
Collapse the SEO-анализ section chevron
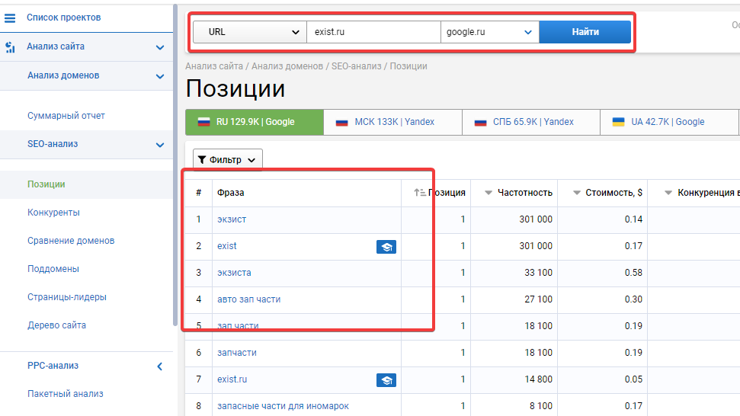[160, 145]
